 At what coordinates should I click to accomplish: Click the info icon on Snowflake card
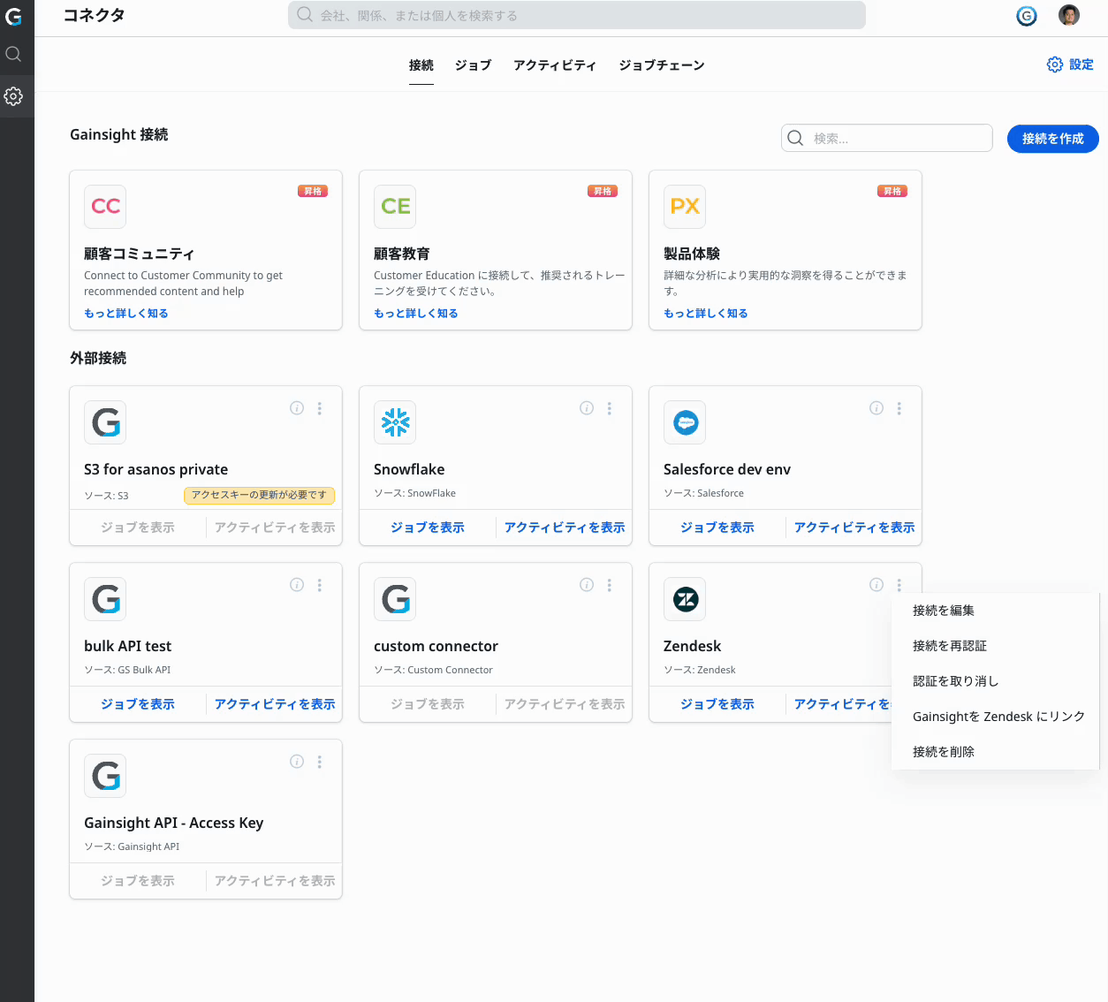pyautogui.click(x=587, y=408)
